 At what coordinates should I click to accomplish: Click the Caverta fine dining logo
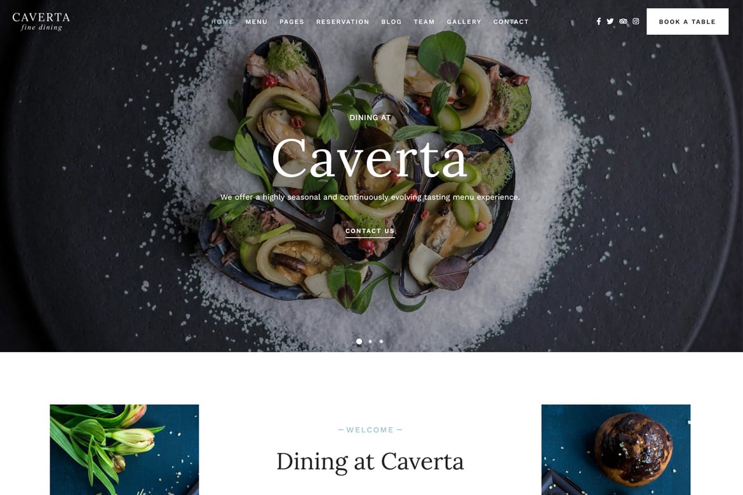(x=41, y=22)
